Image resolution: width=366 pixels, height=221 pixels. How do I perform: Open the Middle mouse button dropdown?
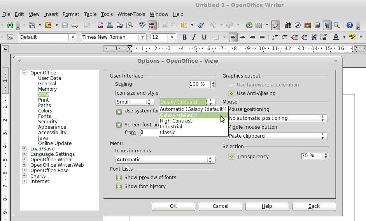coord(278,136)
